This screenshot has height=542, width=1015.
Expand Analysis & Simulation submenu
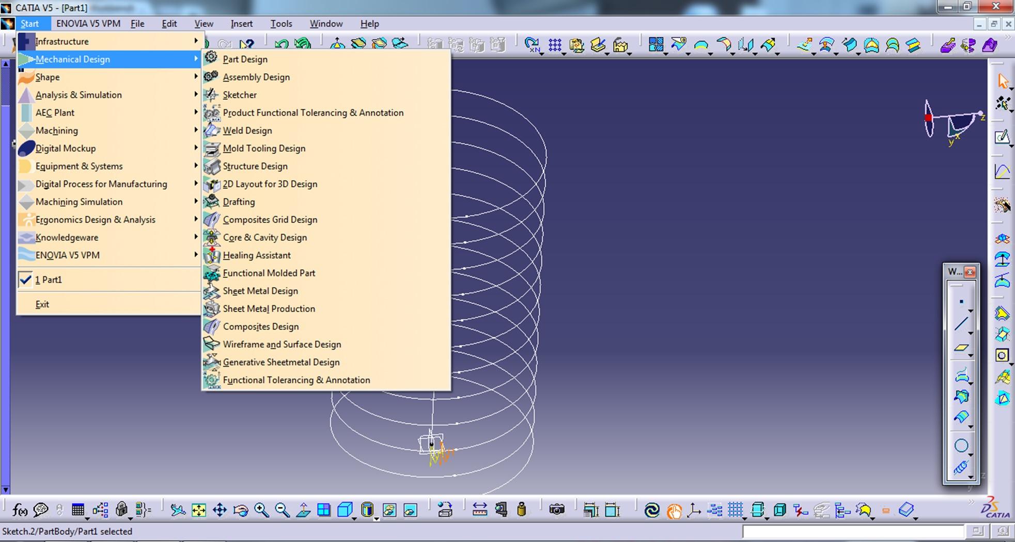coord(108,95)
